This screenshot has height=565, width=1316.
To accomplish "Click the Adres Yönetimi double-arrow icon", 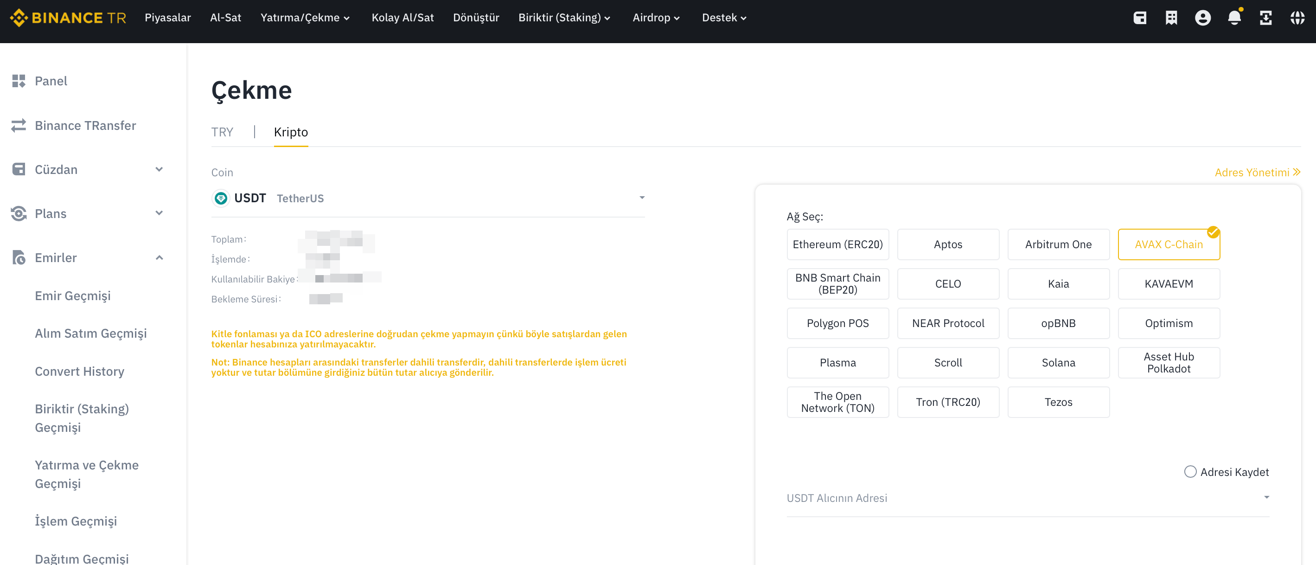I will 1297,172.
